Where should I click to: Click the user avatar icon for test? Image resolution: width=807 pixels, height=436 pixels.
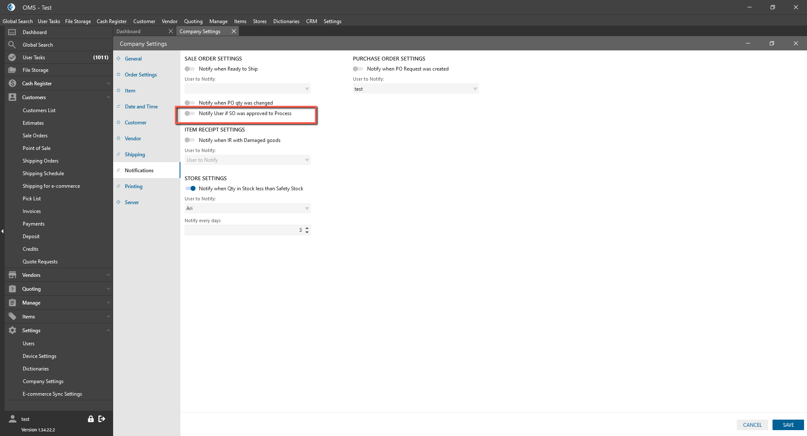click(x=13, y=419)
